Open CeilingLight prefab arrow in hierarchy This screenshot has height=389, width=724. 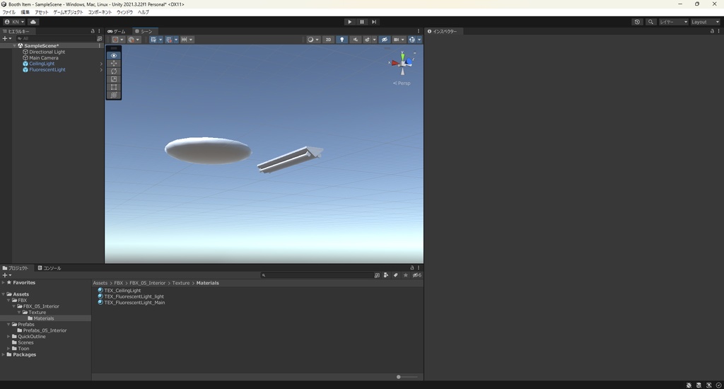[100, 64]
